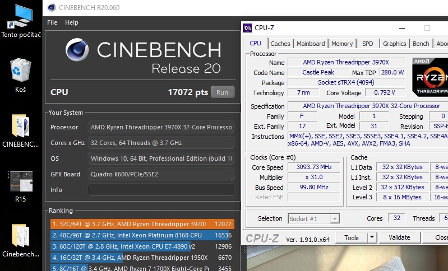
Task: Click the GFX Board field Quadro K600
Action: tap(161, 174)
